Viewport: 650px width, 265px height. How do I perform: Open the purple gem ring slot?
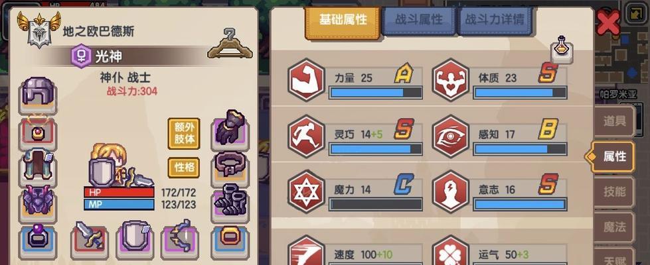[x=38, y=239]
